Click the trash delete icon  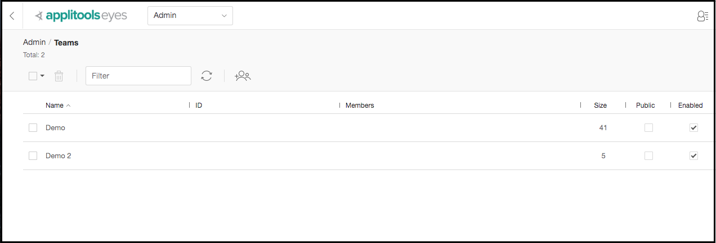(x=59, y=76)
